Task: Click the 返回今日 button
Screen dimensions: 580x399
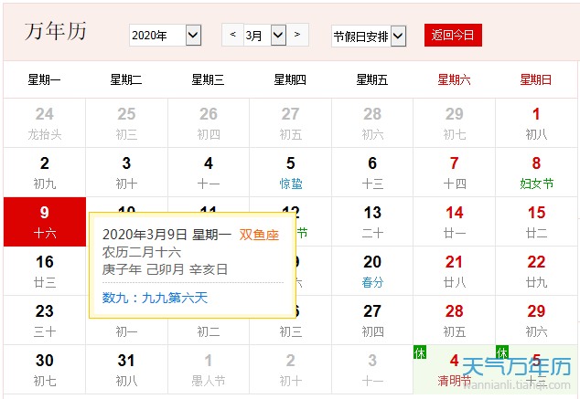Action: tap(453, 35)
